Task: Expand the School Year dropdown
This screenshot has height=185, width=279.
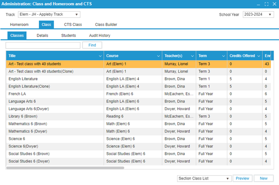Action: pyautogui.click(x=270, y=14)
